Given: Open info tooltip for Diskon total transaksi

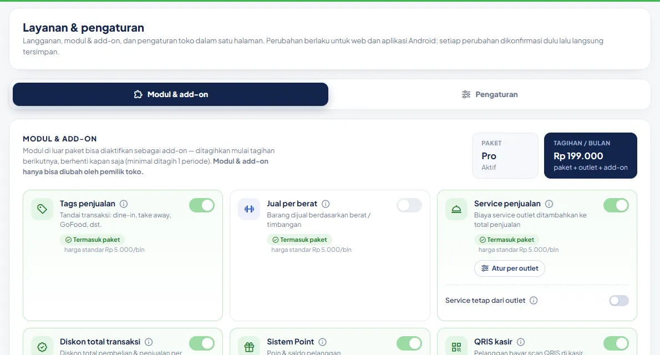Looking at the screenshot, I should (149, 342).
